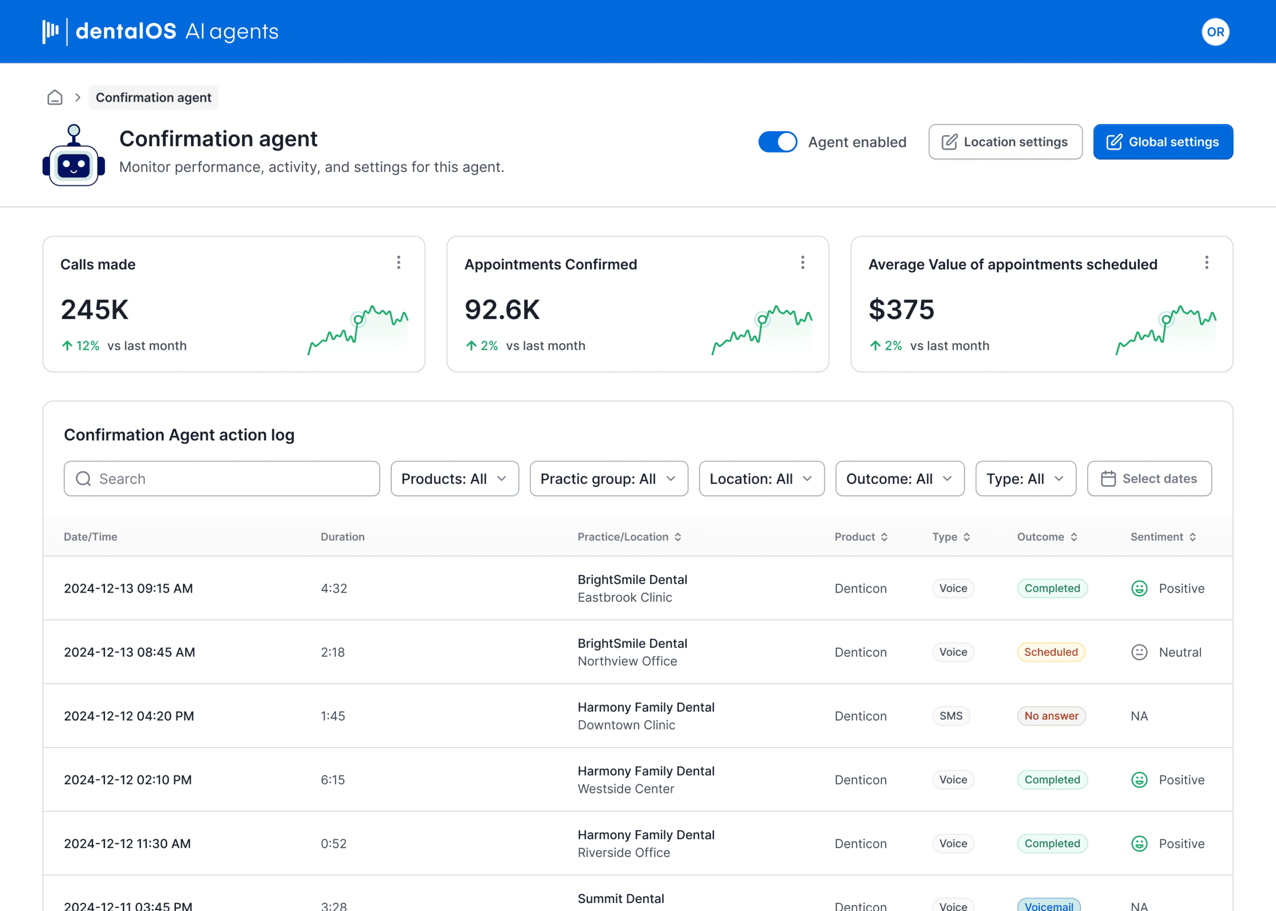Viewport: 1276px width, 911px height.
Task: Open the Practic group: All dropdown
Action: [609, 478]
